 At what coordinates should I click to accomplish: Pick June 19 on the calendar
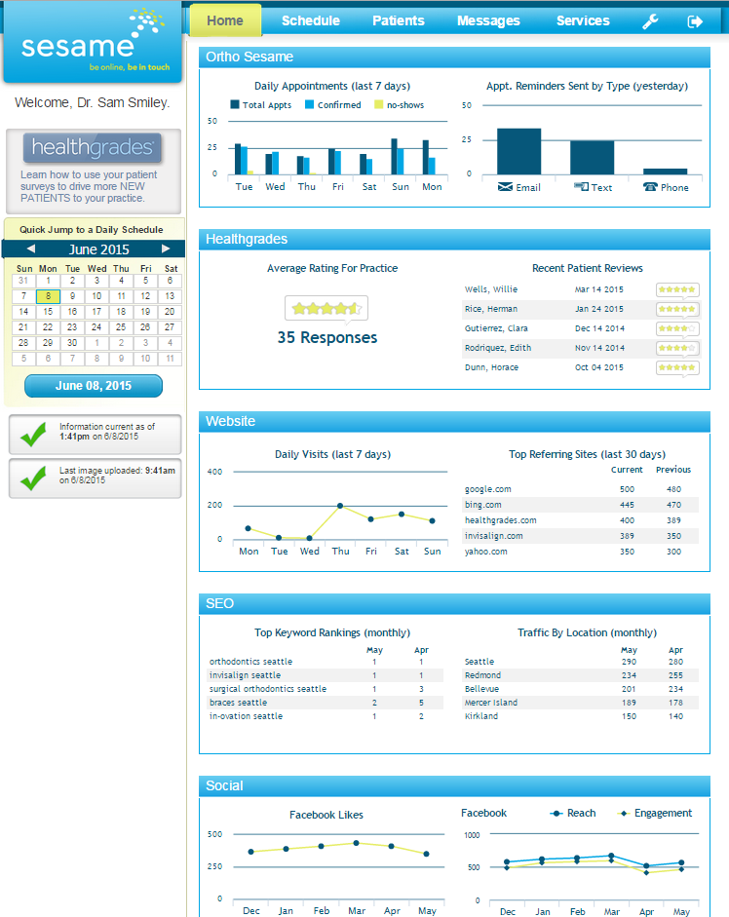[x=145, y=312]
